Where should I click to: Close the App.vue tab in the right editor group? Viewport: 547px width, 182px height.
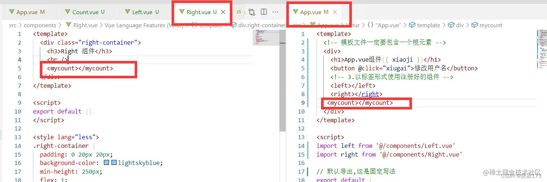coord(335,12)
